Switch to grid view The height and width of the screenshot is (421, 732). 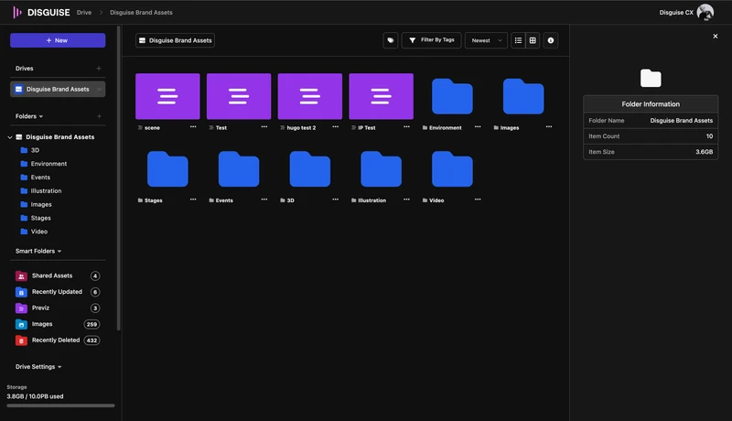point(533,40)
